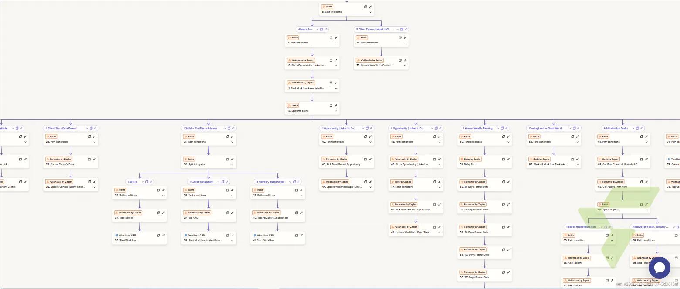680x289 pixels.
Task: Duplicate step 47 Filter conditions
Action: (434, 182)
